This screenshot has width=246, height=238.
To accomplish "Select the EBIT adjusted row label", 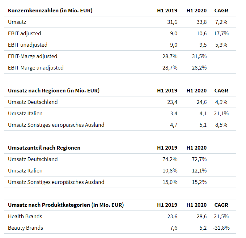I will point(24,33).
